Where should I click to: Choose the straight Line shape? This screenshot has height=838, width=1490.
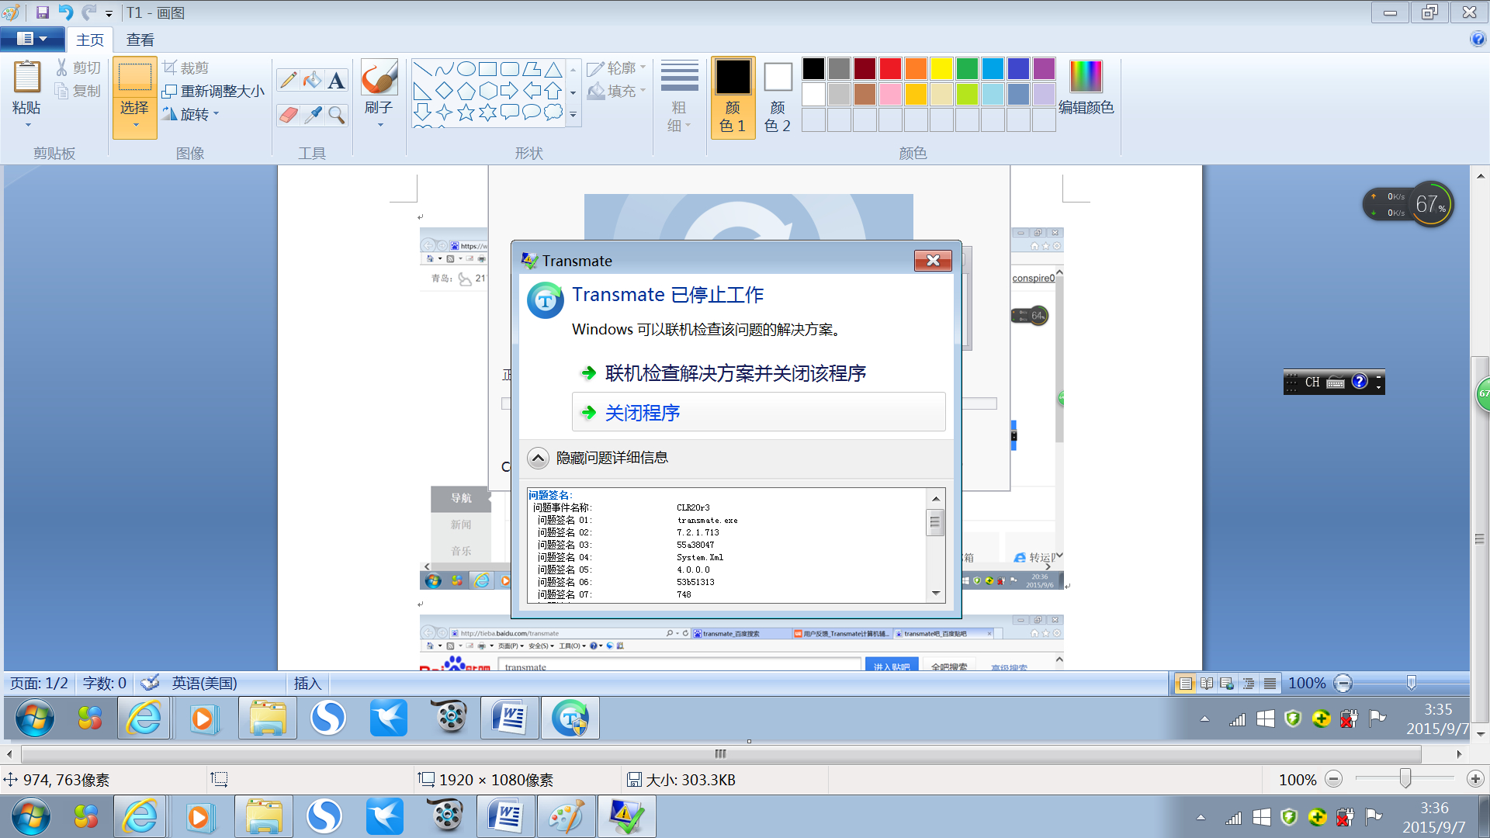pos(422,69)
